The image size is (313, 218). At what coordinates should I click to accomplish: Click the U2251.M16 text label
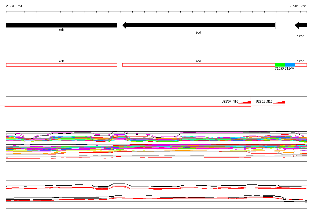[264, 102]
